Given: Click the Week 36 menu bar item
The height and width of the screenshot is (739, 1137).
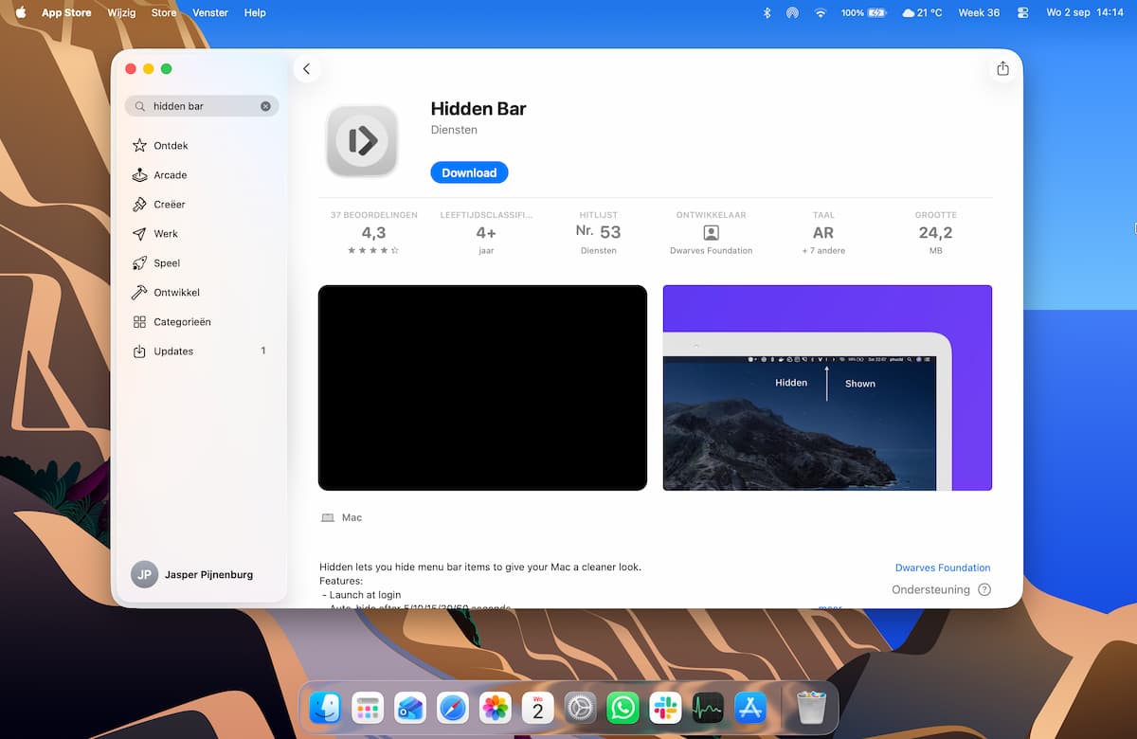Looking at the screenshot, I should point(979,13).
